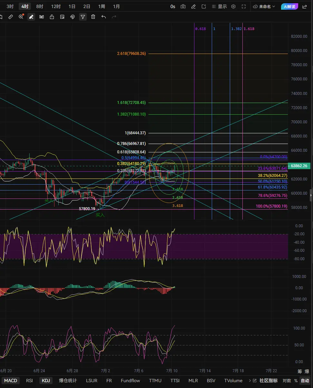Click the drawing list edit icon
This screenshot has width=313, height=388.
pos(62,17)
